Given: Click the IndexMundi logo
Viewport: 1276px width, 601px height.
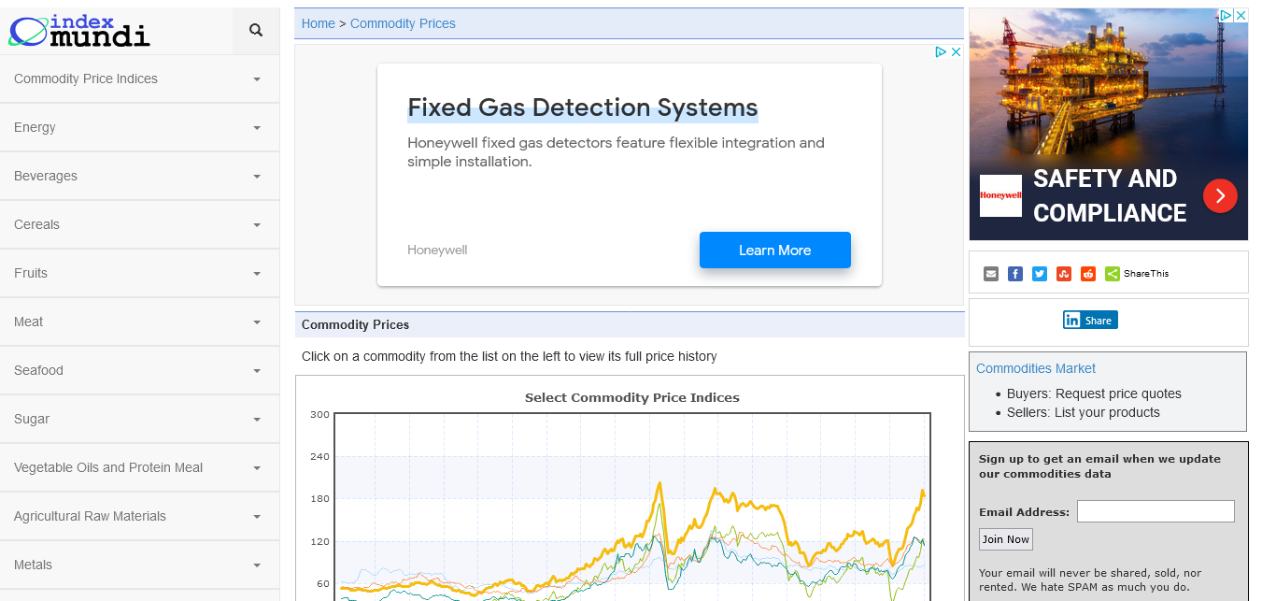Looking at the screenshot, I should pyautogui.click(x=79, y=31).
